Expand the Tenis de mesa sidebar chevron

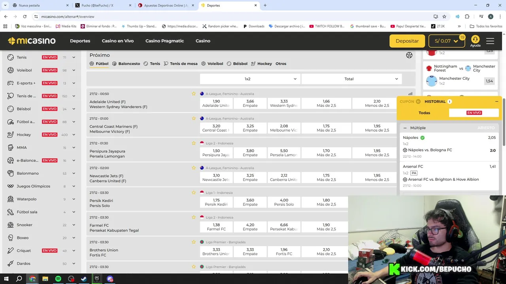74,96
